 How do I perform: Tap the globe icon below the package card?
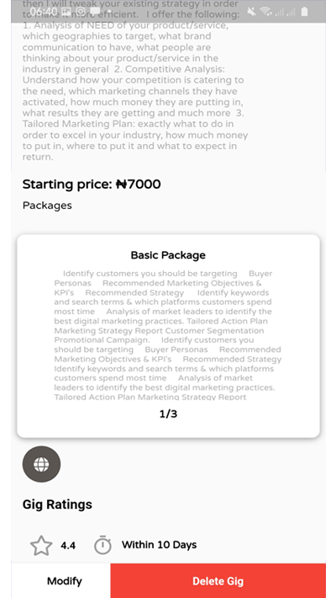(x=41, y=464)
